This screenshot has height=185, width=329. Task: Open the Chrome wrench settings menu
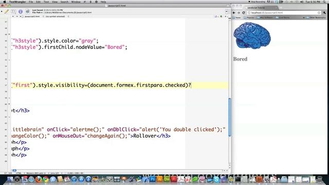click(x=324, y=13)
